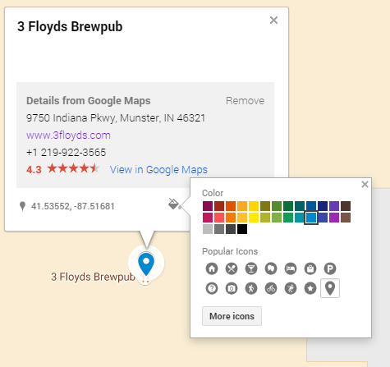
Task: Click the Popular Icons heading
Action: click(230, 251)
